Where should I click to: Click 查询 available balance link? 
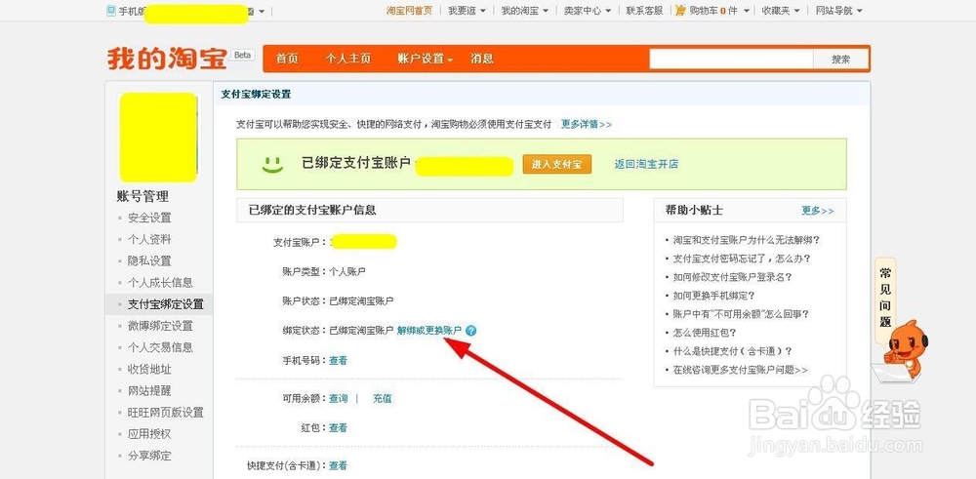pyautogui.click(x=338, y=399)
